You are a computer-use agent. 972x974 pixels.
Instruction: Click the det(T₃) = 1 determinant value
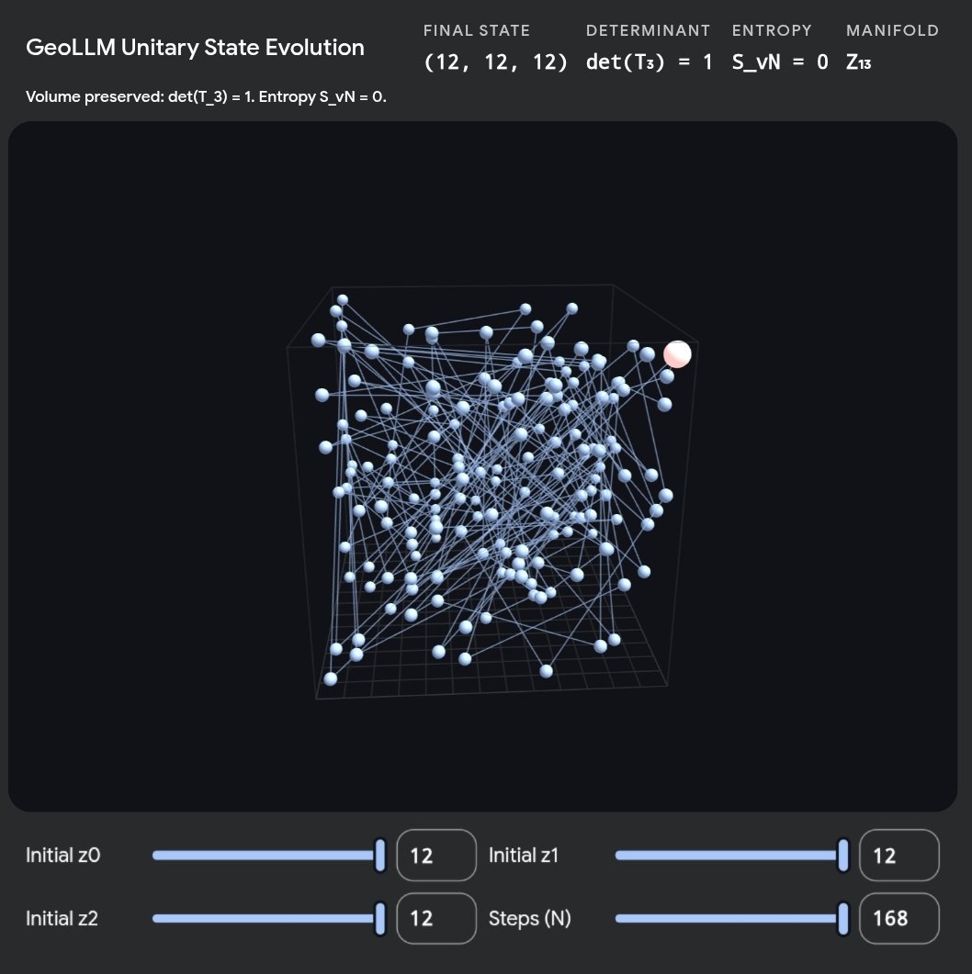click(649, 62)
